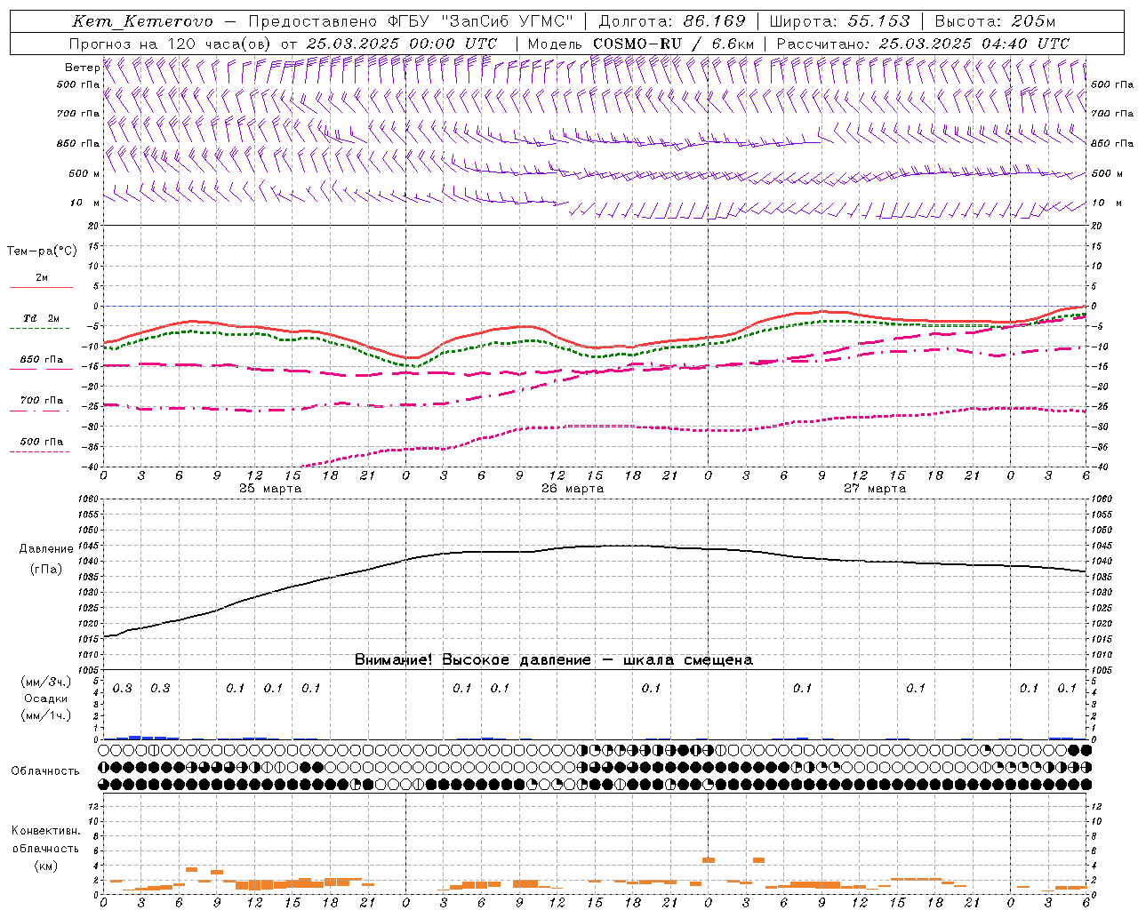The height and width of the screenshot is (910, 1138).
Task: Select the "700 гПа" wind label on left axis
Action: tap(78, 114)
